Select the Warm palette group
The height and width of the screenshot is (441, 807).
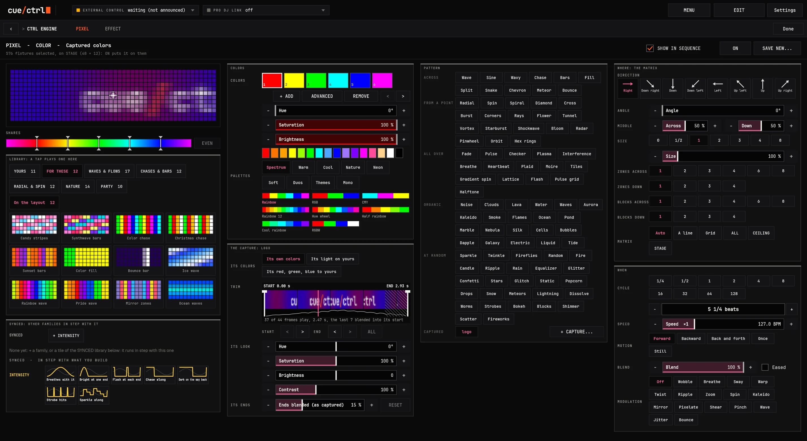303,167
